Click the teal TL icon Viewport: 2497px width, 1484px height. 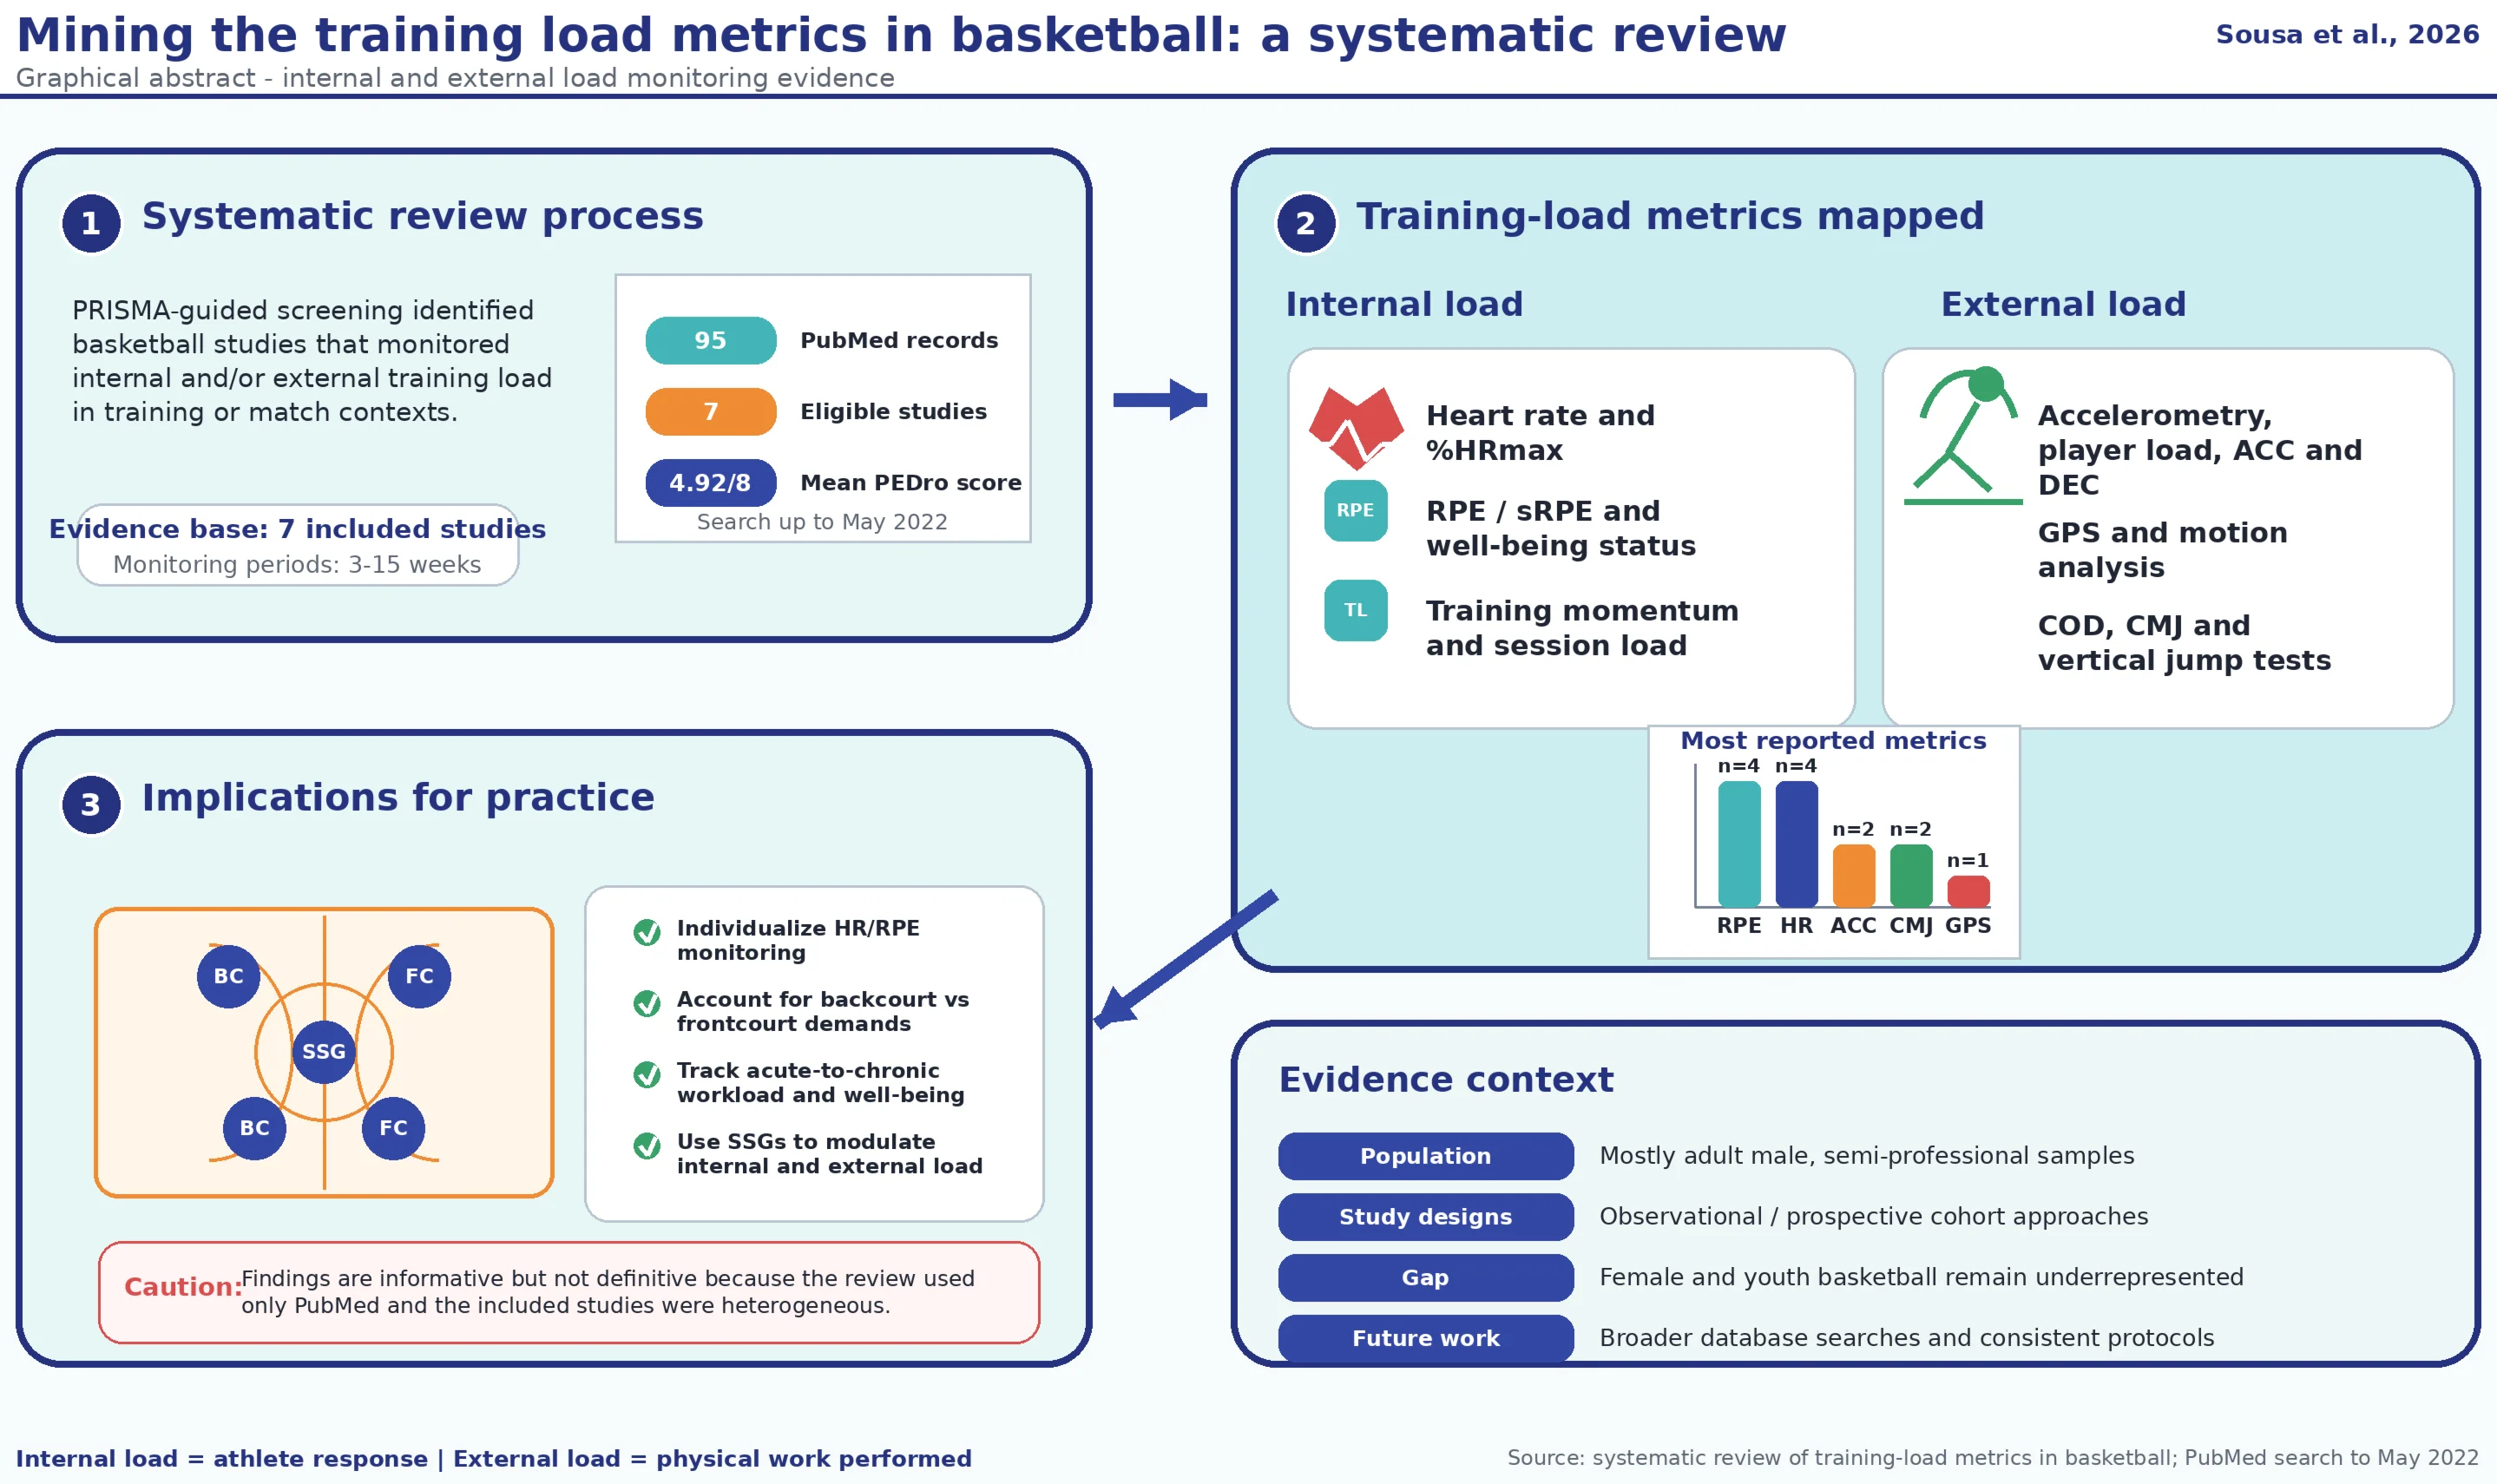coord(1355,610)
